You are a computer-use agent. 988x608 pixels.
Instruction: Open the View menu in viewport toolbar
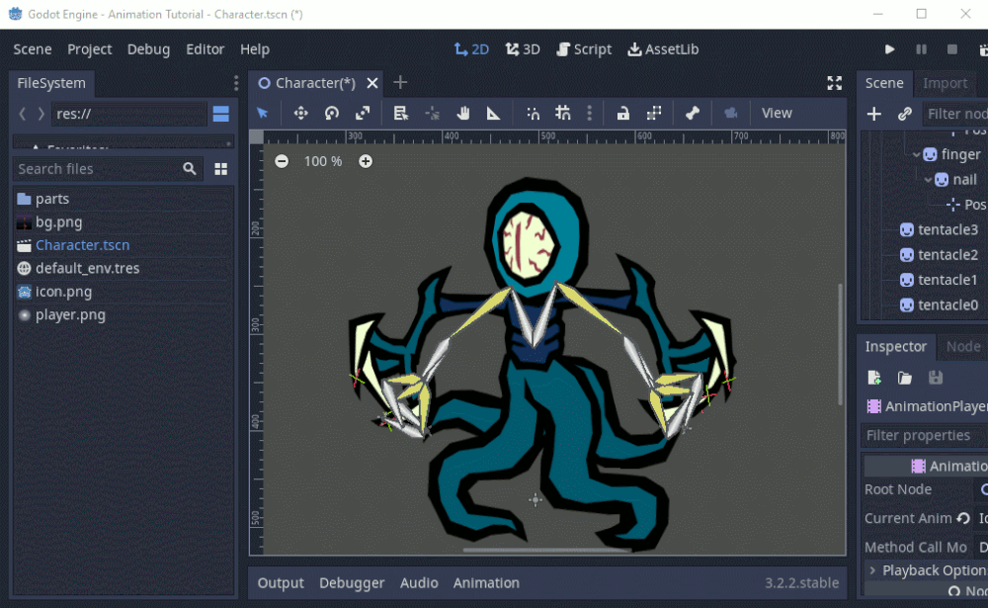pyautogui.click(x=777, y=113)
